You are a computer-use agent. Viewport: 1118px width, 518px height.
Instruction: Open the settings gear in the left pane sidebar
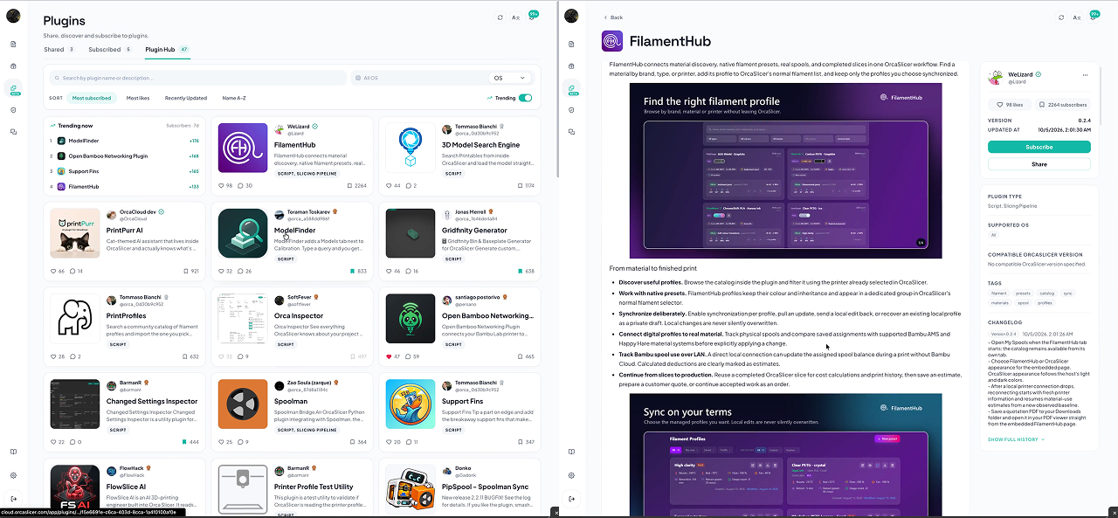[x=13, y=475]
